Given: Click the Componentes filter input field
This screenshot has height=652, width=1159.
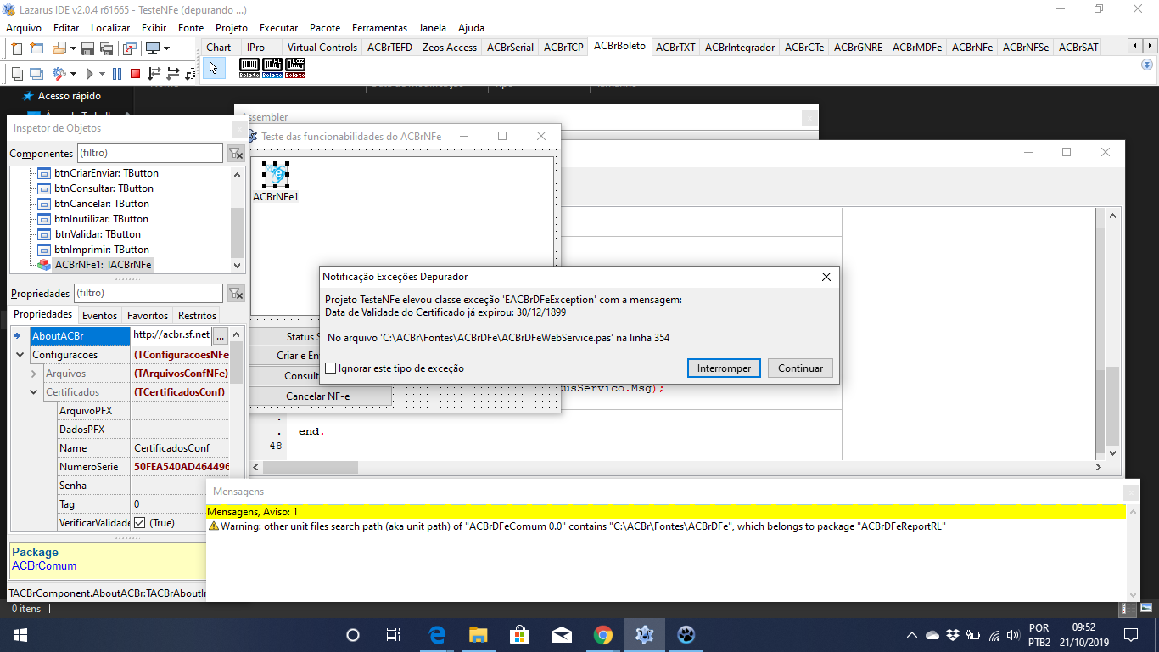Looking at the screenshot, I should pos(150,153).
